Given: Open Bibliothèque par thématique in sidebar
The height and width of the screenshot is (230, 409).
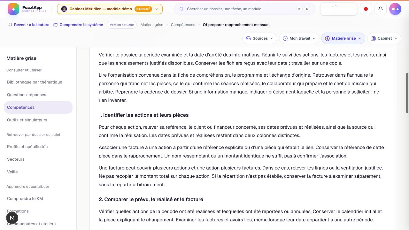Looking at the screenshot, I should pyautogui.click(x=38, y=82).
